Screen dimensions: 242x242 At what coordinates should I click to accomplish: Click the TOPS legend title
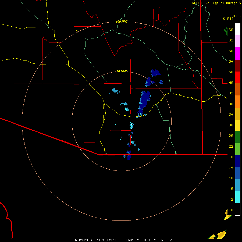pos(236,16)
